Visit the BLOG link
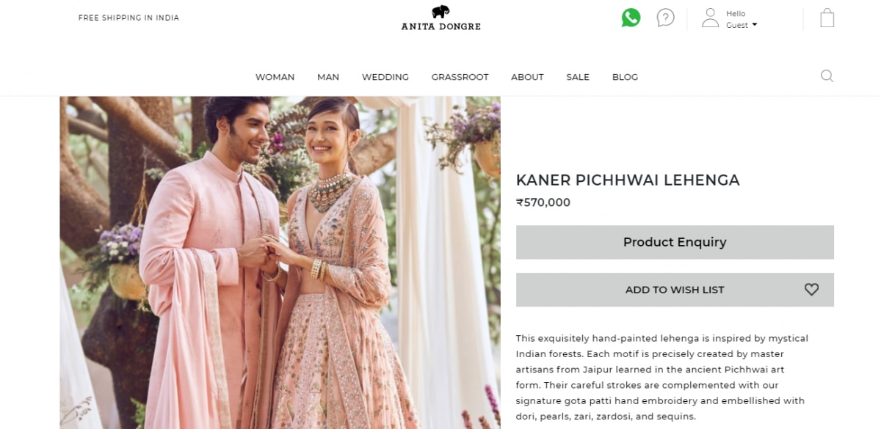The image size is (881, 429). [625, 77]
